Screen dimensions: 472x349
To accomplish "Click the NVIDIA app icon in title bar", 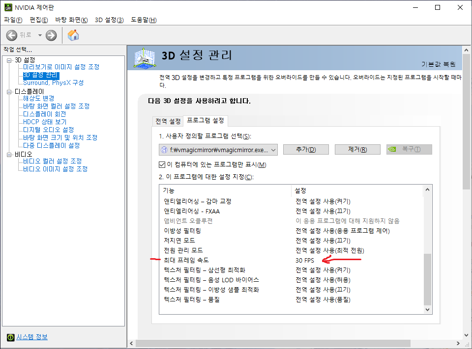I will click(x=8, y=7).
